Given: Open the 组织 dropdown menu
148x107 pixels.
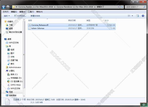Looking at the screenshot, I should tap(7, 16).
